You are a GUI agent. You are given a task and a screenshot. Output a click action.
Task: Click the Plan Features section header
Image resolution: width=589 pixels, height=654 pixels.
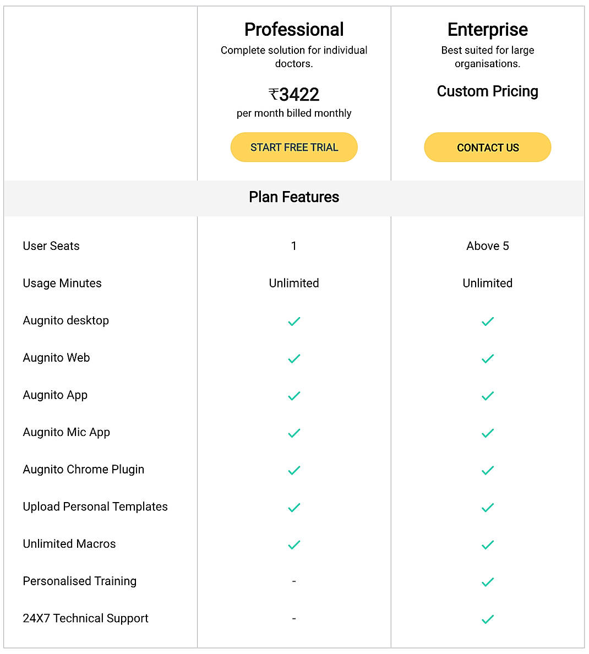tap(293, 197)
